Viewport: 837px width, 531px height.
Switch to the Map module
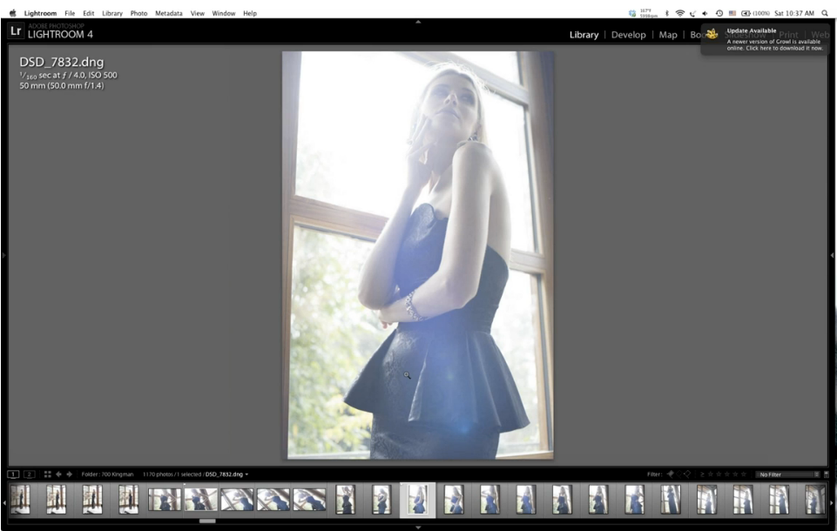click(x=668, y=35)
